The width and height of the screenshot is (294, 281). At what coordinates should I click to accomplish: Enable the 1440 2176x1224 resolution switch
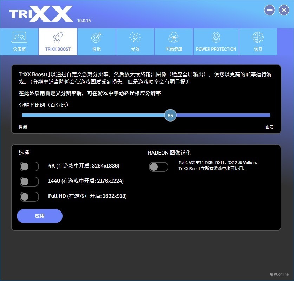point(29,182)
